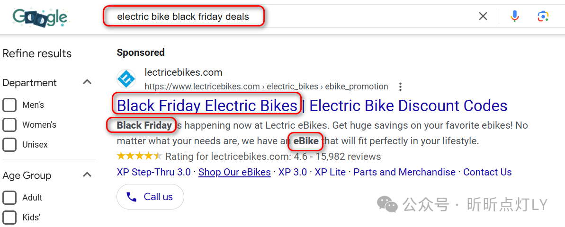Open the three-dot ad options menu
Screen dimensions: 565x227
point(400,87)
